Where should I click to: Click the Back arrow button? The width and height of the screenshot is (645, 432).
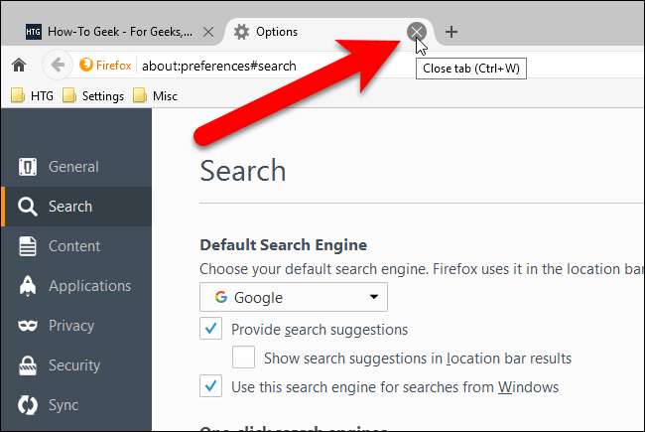58,66
